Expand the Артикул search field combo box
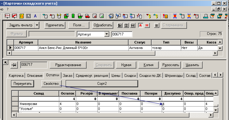 (x=107, y=34)
